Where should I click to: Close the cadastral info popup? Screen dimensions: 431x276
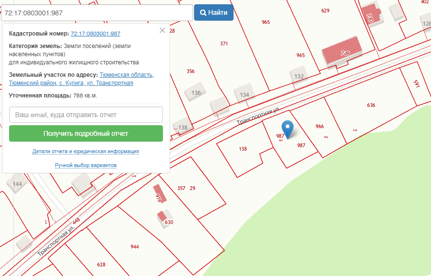tap(162, 31)
